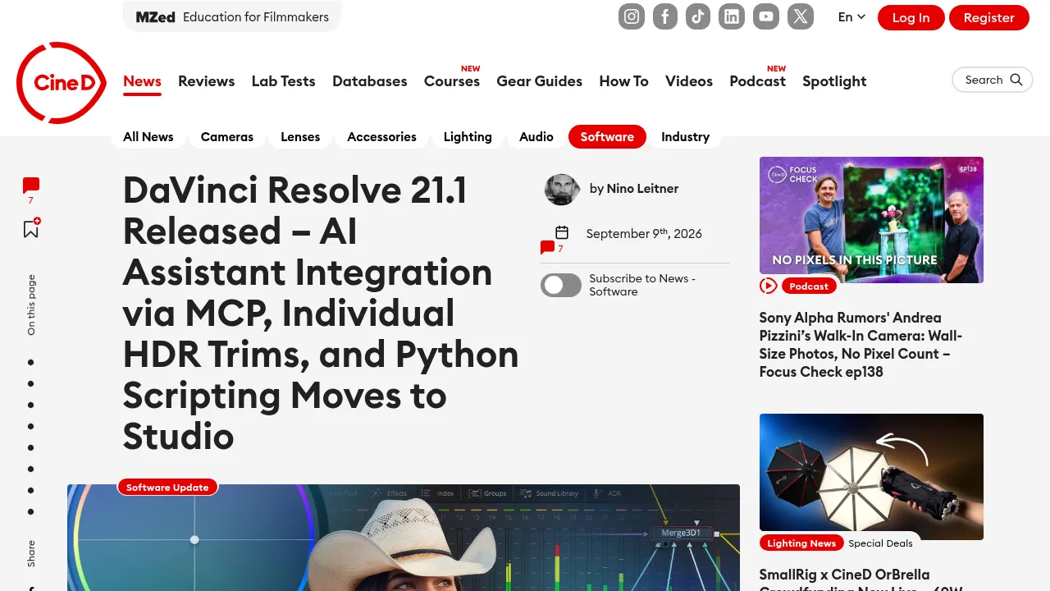The height and width of the screenshot is (591, 1050).
Task: Select the All News category tab
Action: point(148,137)
